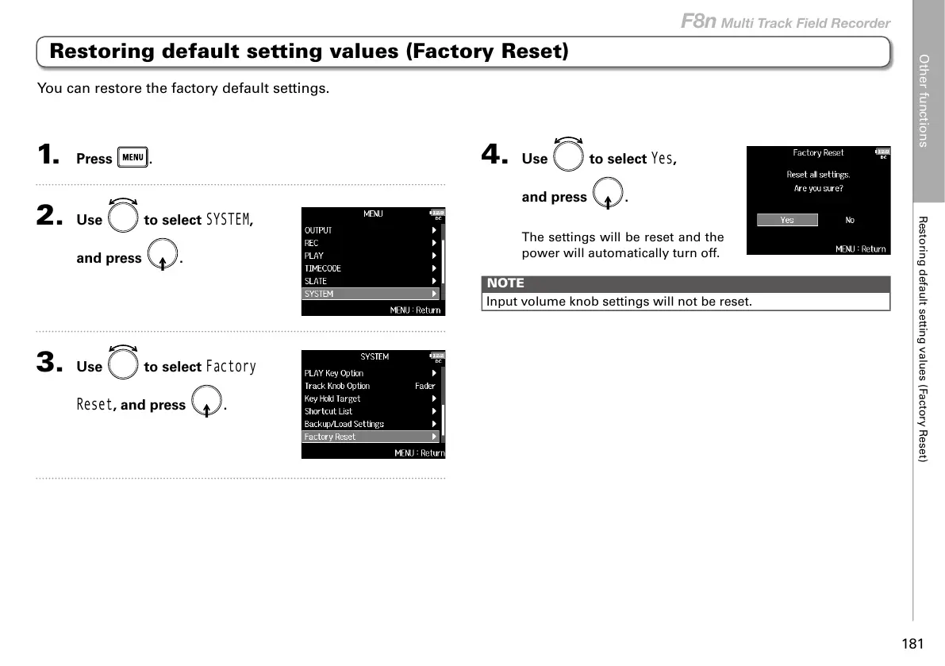Click MENU title on first screen image

(373, 214)
